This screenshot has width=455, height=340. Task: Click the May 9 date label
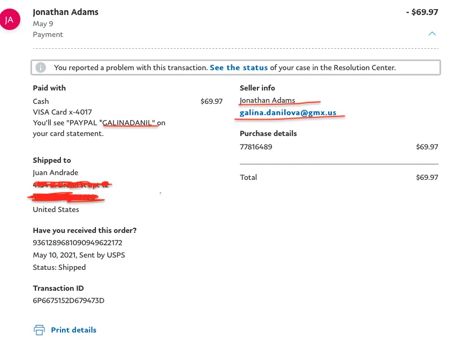[x=43, y=24]
